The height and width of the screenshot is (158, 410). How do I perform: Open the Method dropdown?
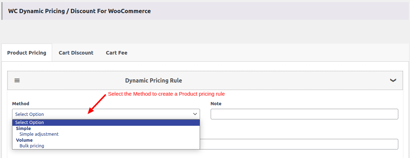pyautogui.click(x=106, y=114)
